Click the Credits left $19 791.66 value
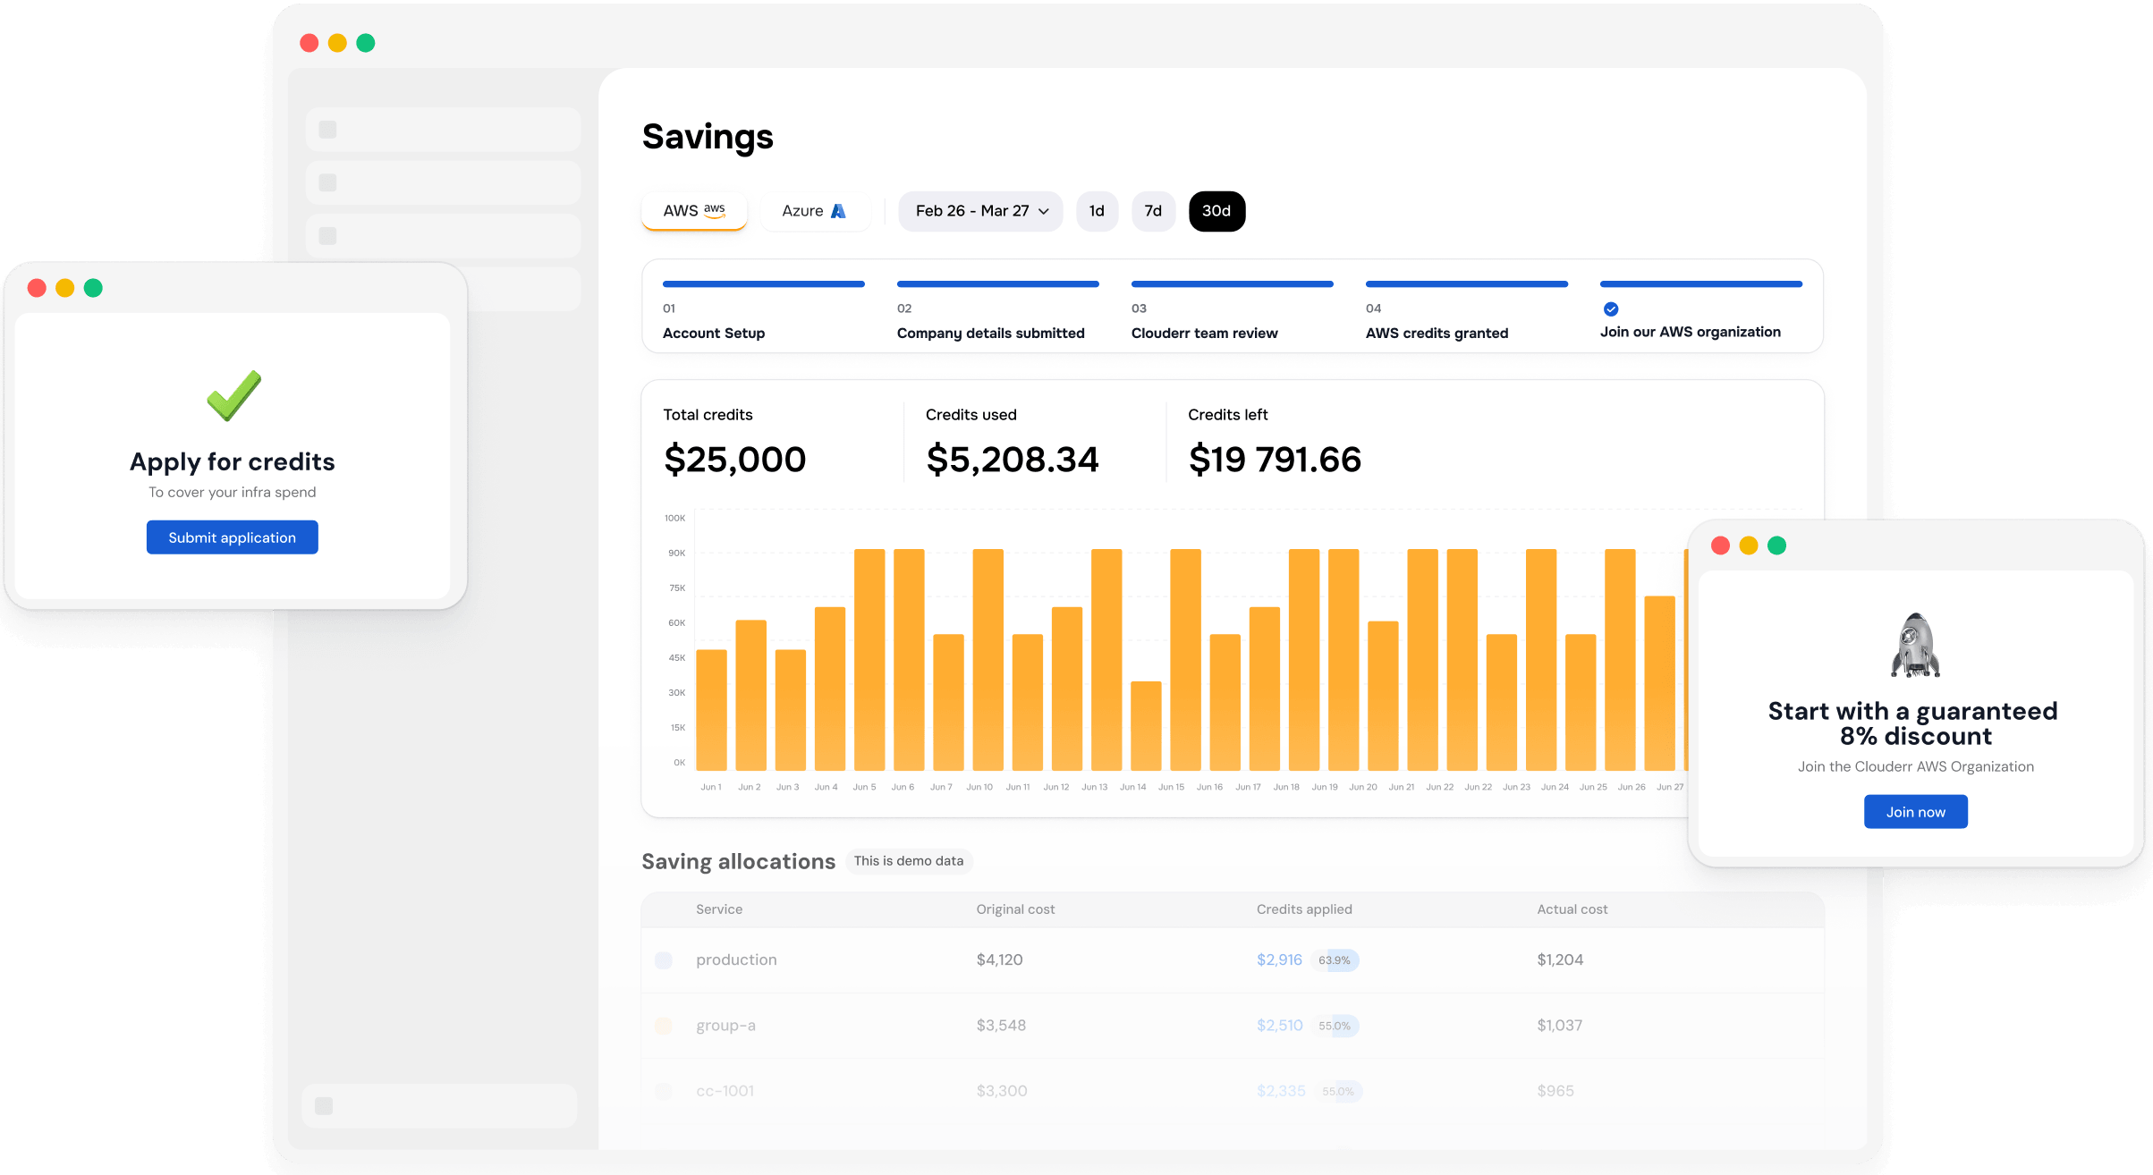The width and height of the screenshot is (2153, 1175). click(1275, 460)
